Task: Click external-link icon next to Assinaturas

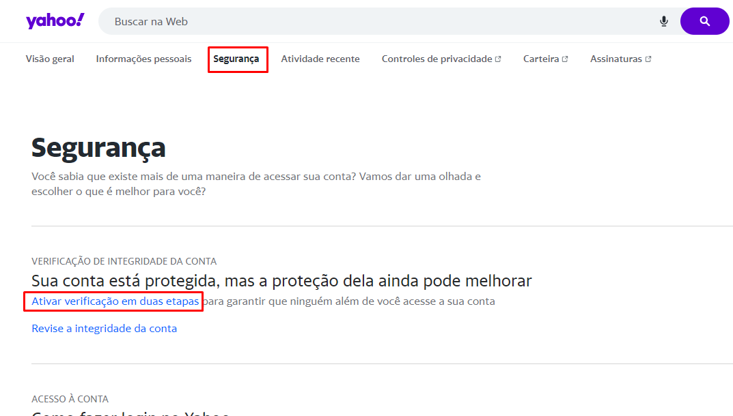Action: pos(648,59)
